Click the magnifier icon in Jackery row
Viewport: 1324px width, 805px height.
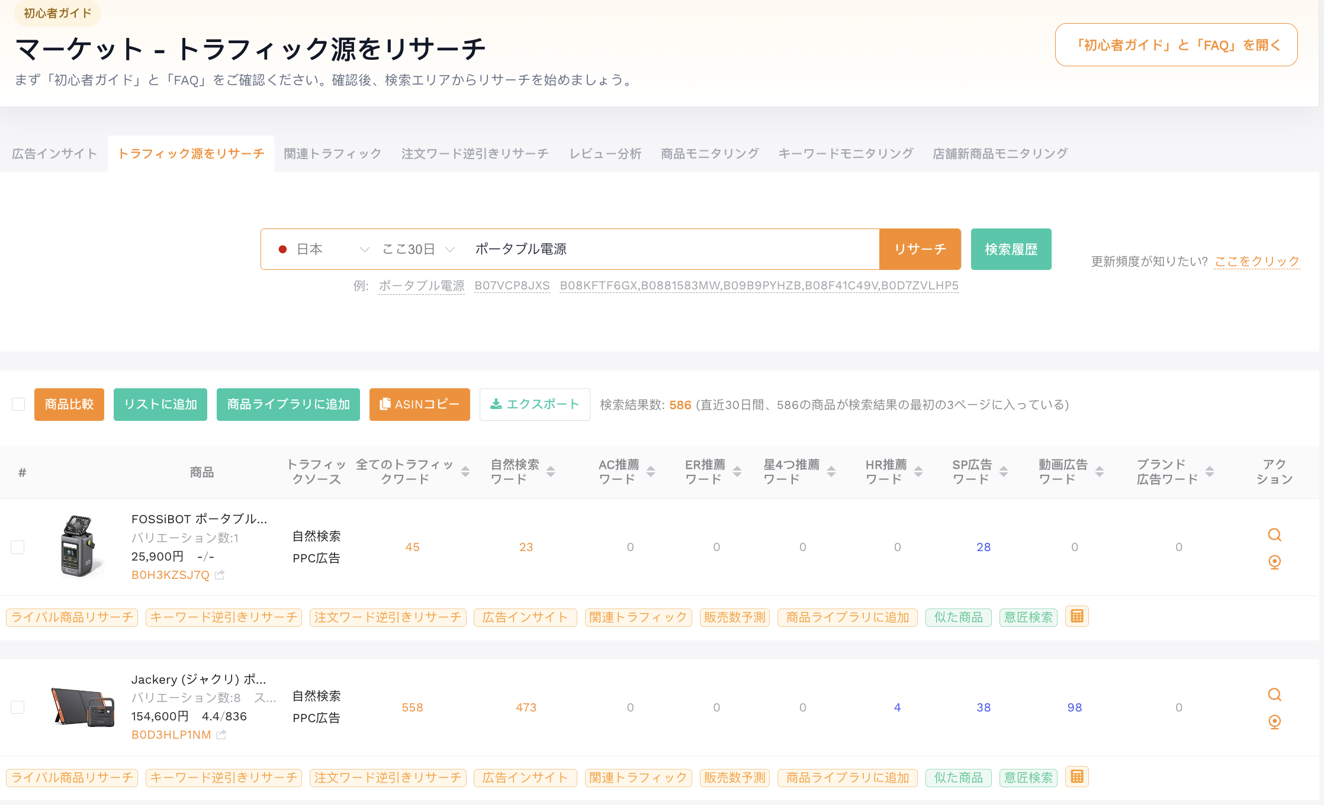[1274, 695]
